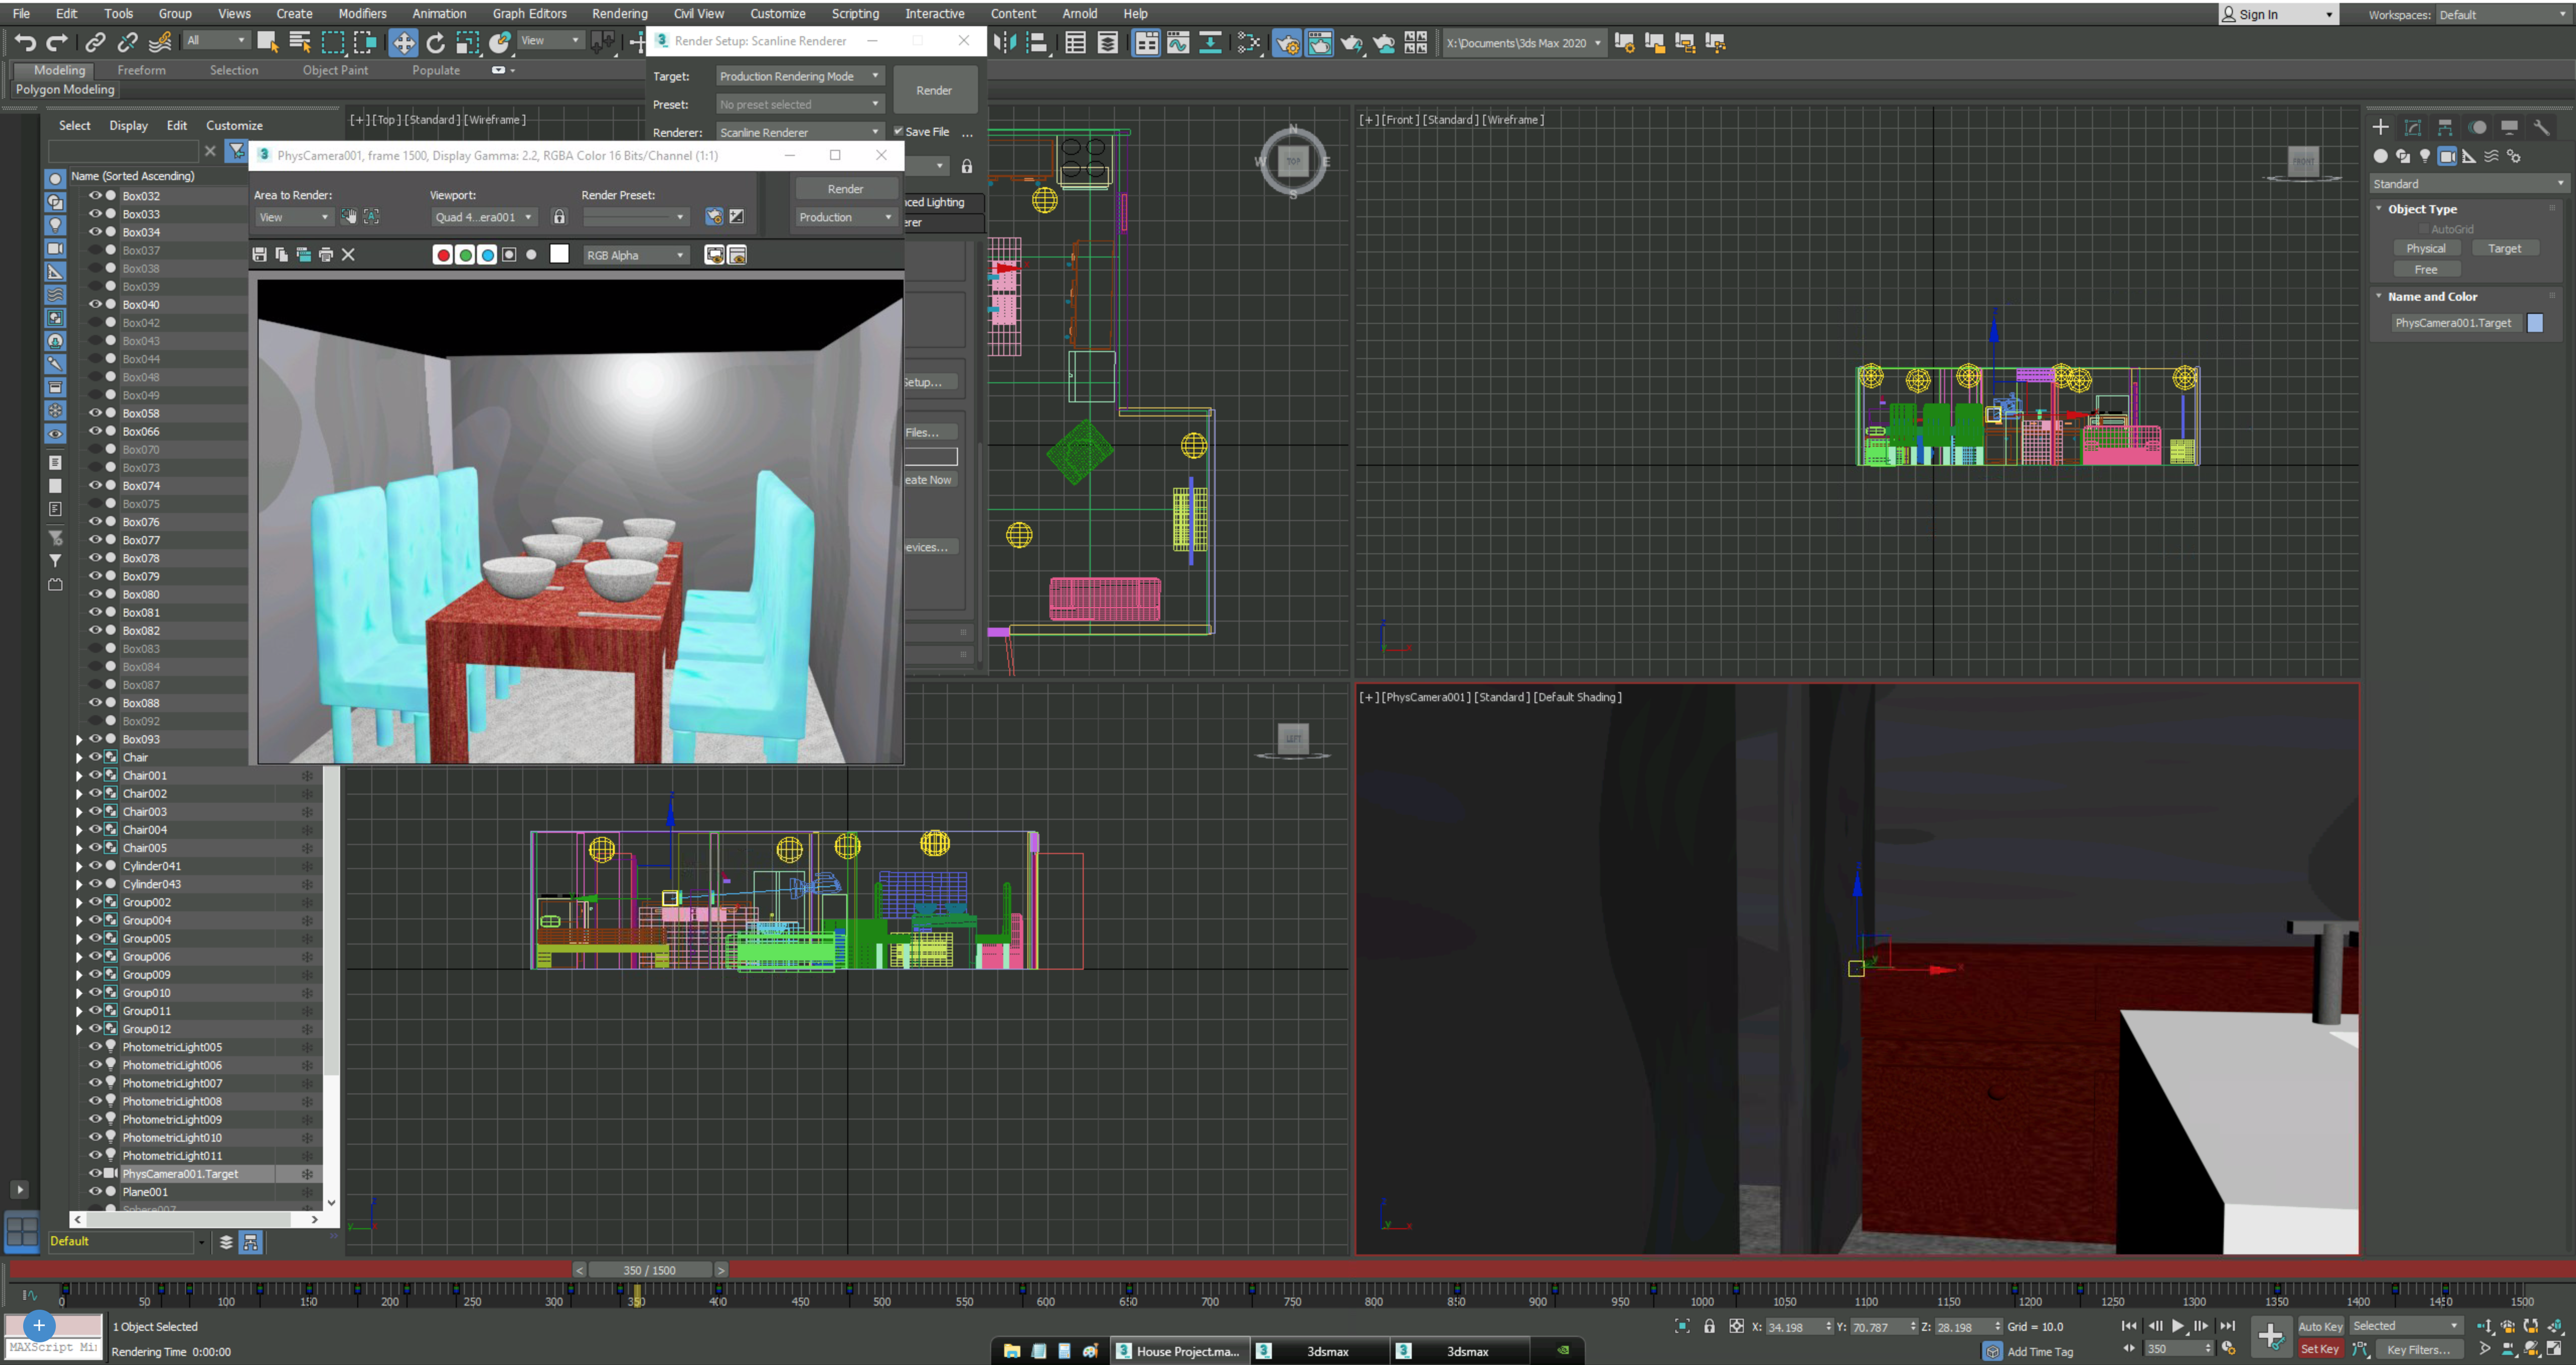Screen dimensions: 2576x1365
Task: Expand the Chair group in scene explorer
Action: (x=79, y=757)
